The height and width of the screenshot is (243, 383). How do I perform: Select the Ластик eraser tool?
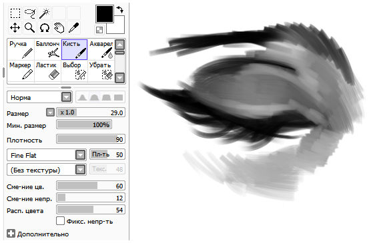click(x=47, y=71)
